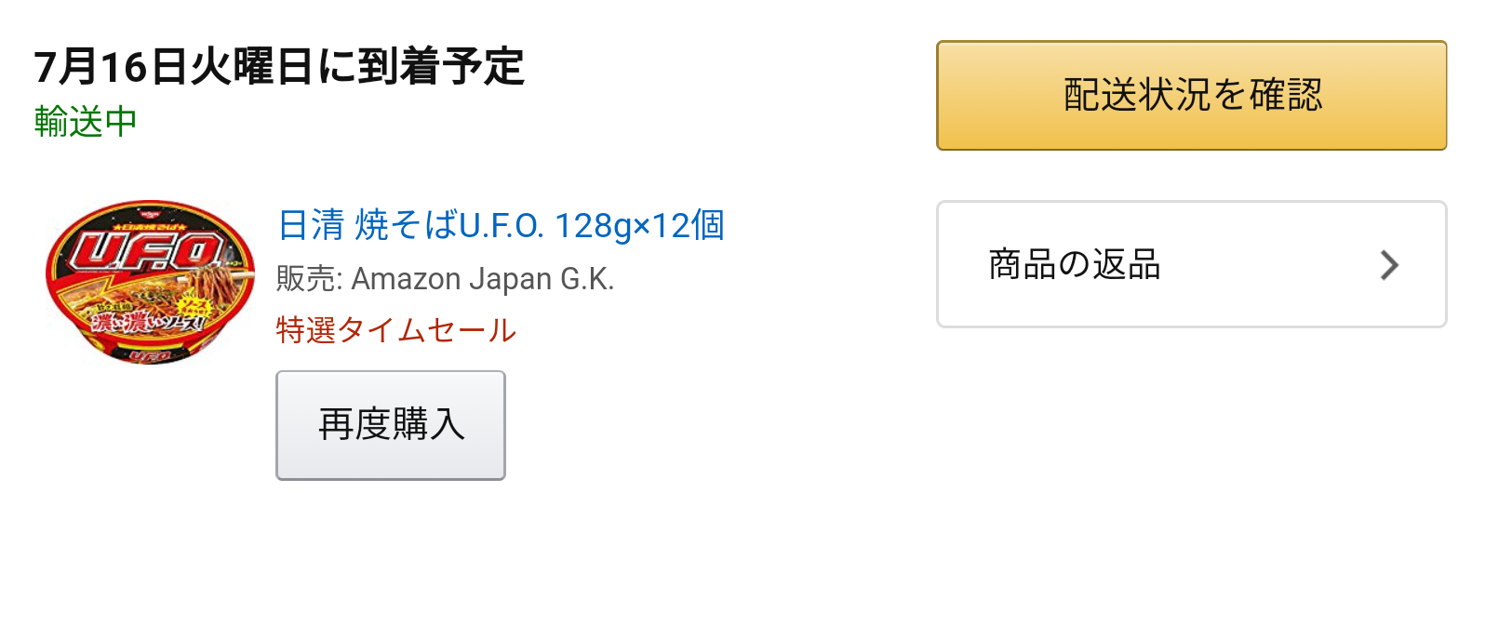Click the Nissin brand mark atop the cup

(149, 211)
